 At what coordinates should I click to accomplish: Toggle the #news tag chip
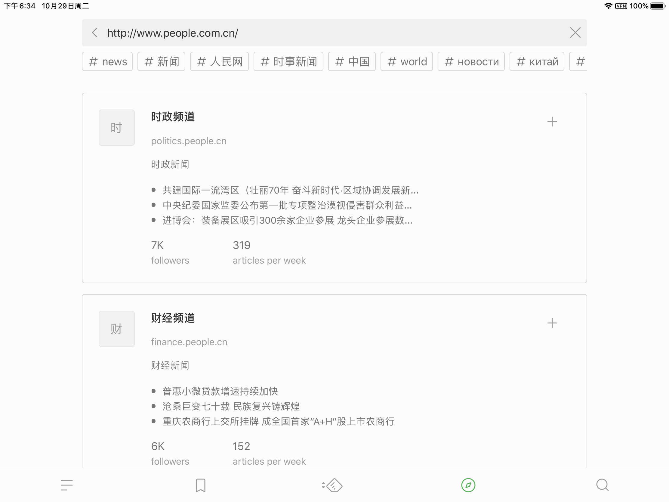pos(107,61)
